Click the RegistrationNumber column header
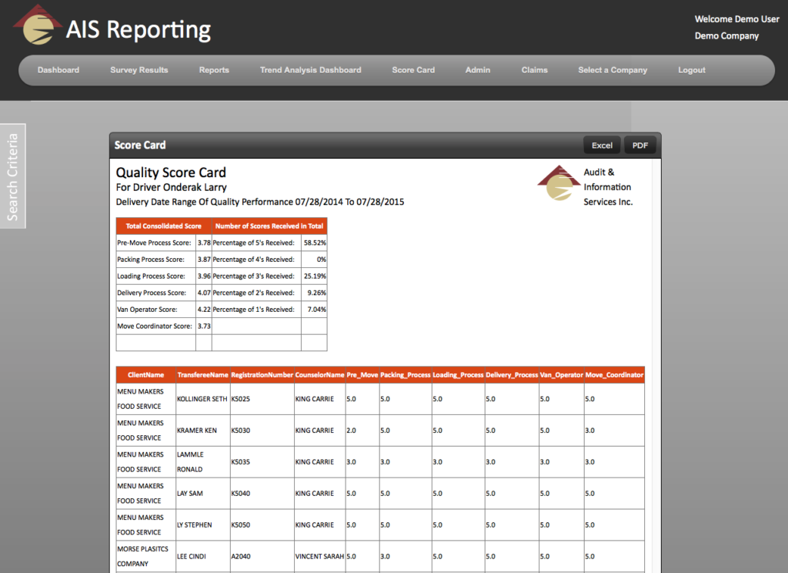Image resolution: width=788 pixels, height=573 pixels. tap(262, 375)
